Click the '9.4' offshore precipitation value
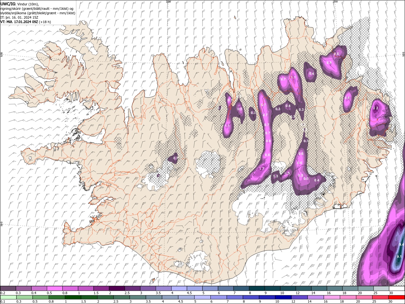 coord(402,245)
